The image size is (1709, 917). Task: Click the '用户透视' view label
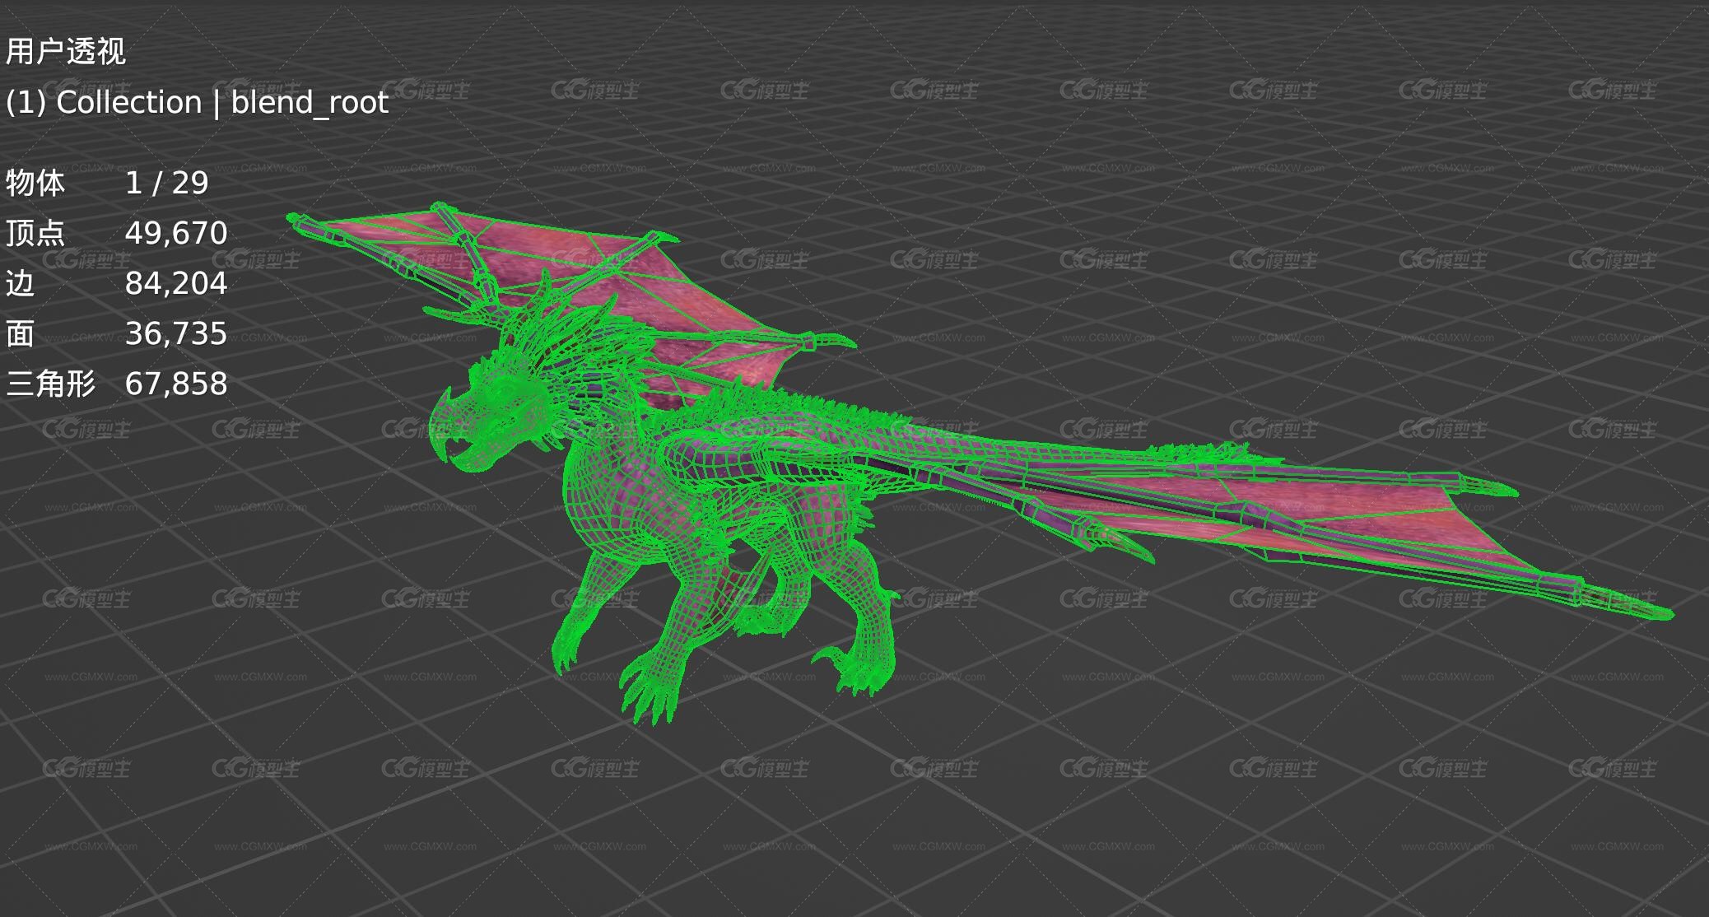65,52
